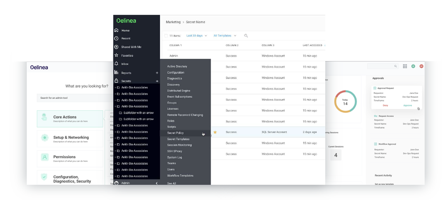Click the green plus circle icon in dashboard header
The height and width of the screenshot is (208, 448).
coord(413,66)
